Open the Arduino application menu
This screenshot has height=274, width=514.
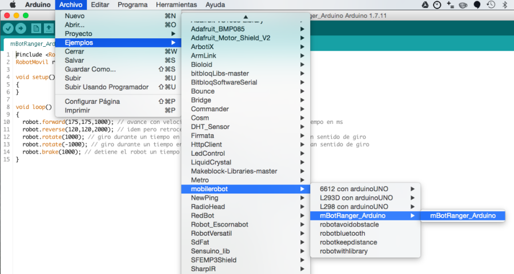[38, 5]
